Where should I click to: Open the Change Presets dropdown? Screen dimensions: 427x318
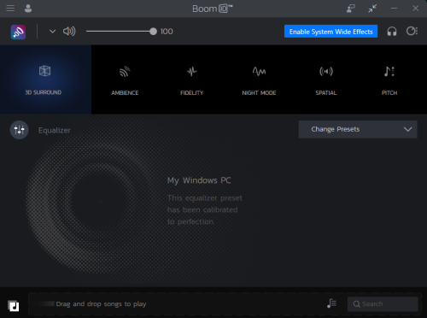(x=358, y=129)
